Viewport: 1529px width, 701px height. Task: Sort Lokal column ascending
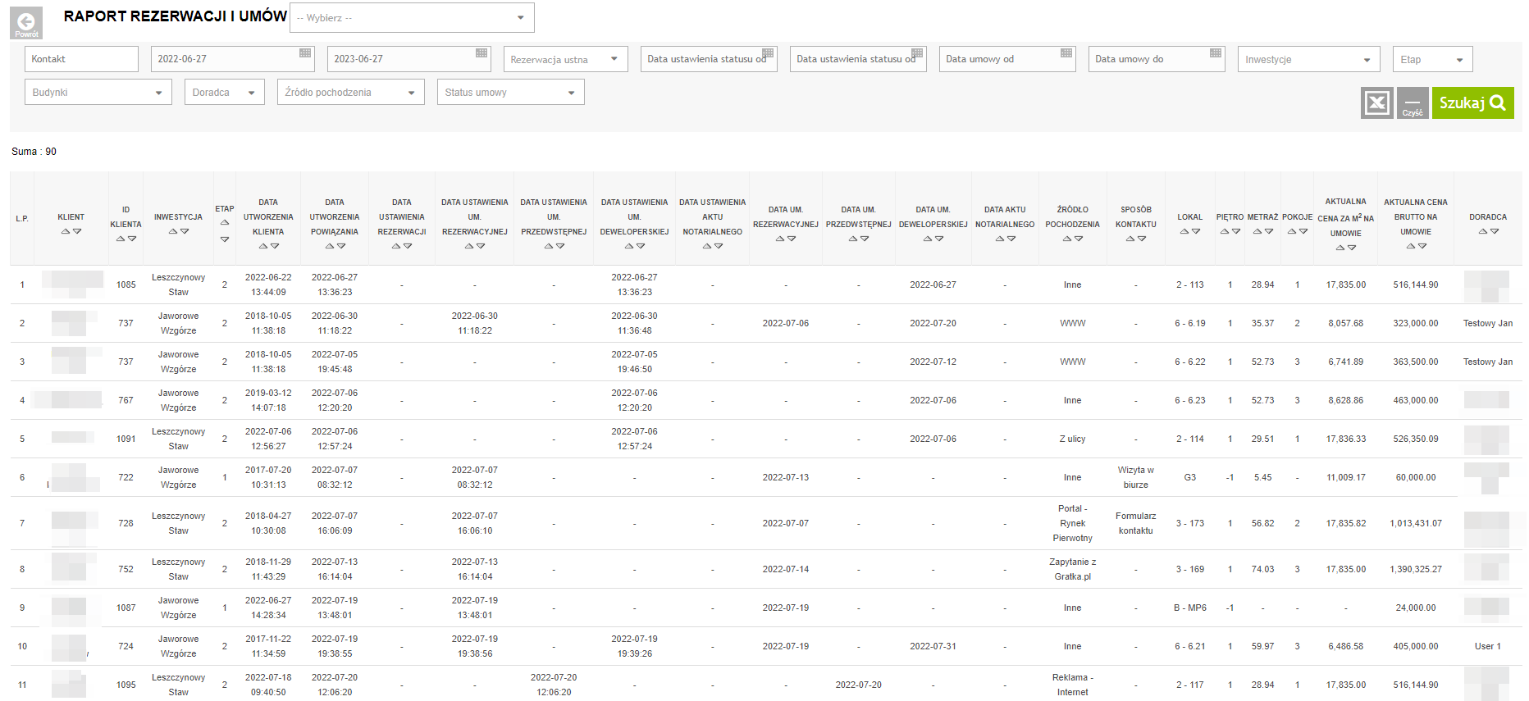(x=1184, y=231)
